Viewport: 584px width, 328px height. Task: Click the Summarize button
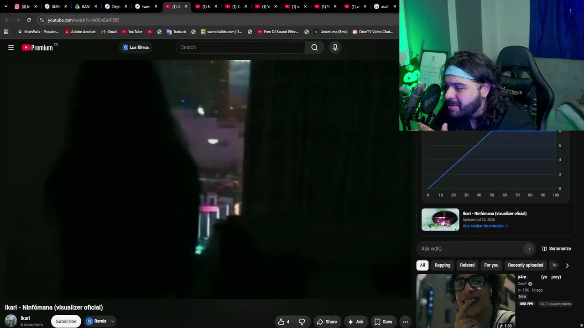pos(556,249)
